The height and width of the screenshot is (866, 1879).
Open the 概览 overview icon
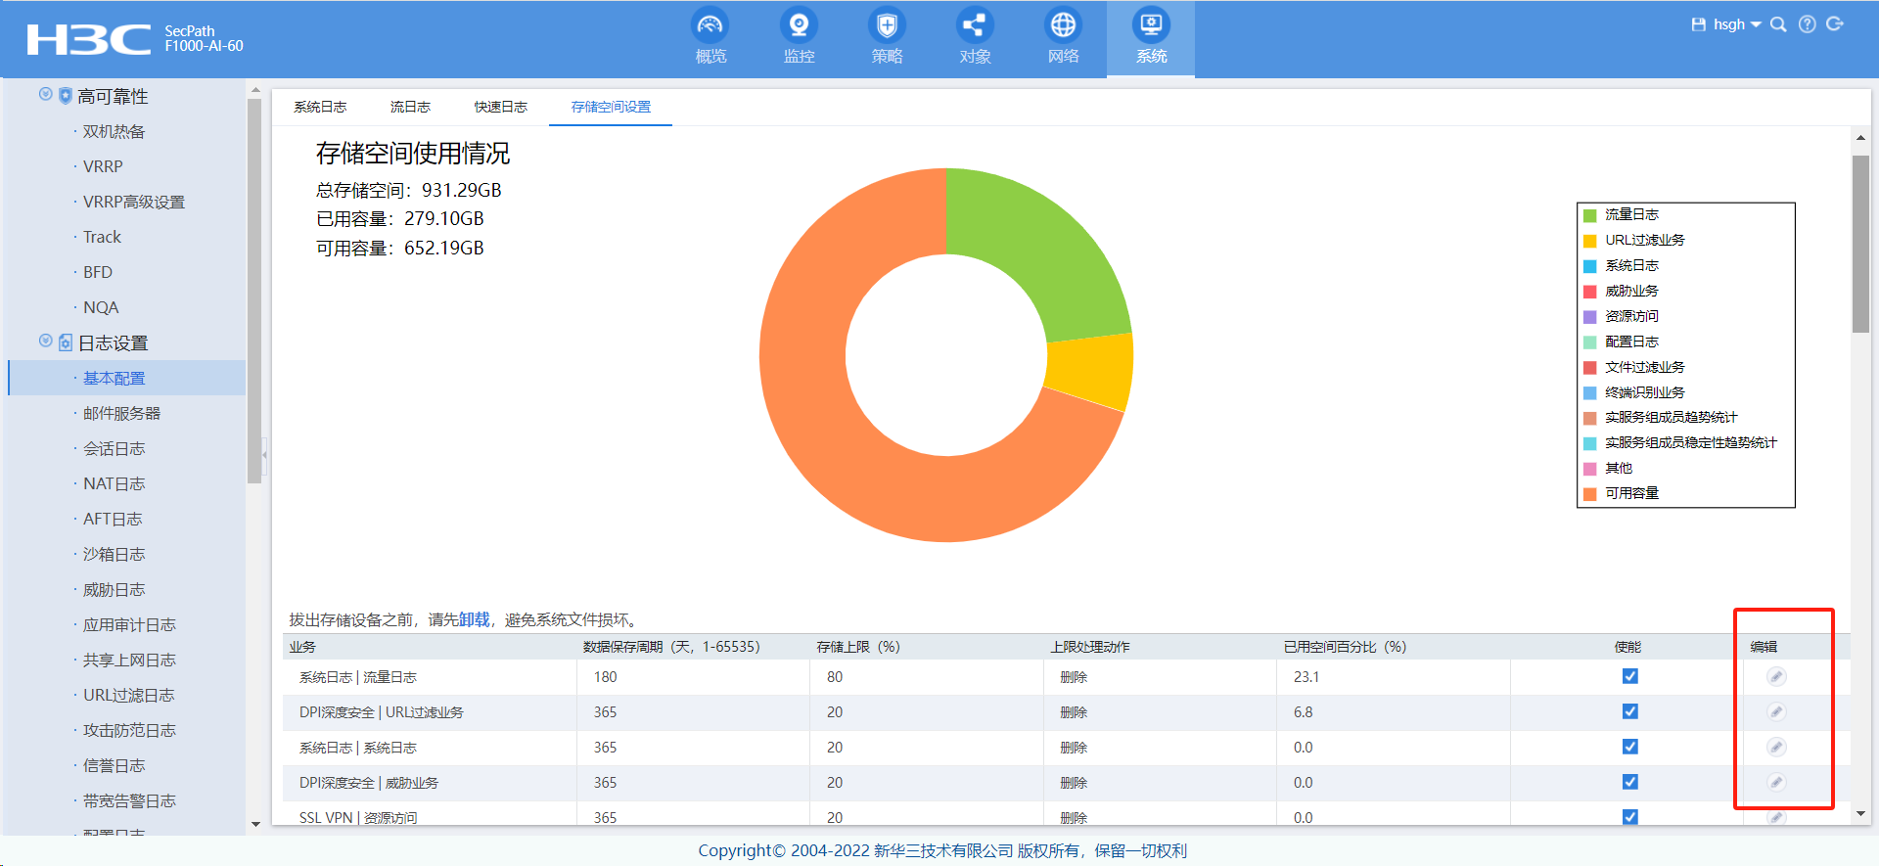710,25
